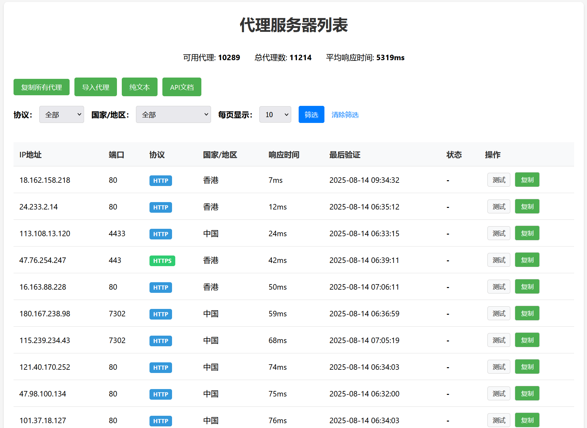Open the 每页显示 count dropdown
The width and height of the screenshot is (587, 428).
tap(275, 115)
